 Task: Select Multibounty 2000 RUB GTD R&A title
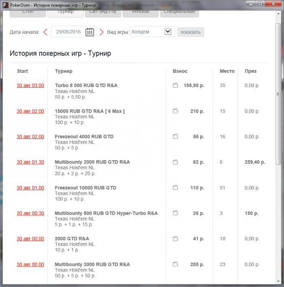pos(92,162)
